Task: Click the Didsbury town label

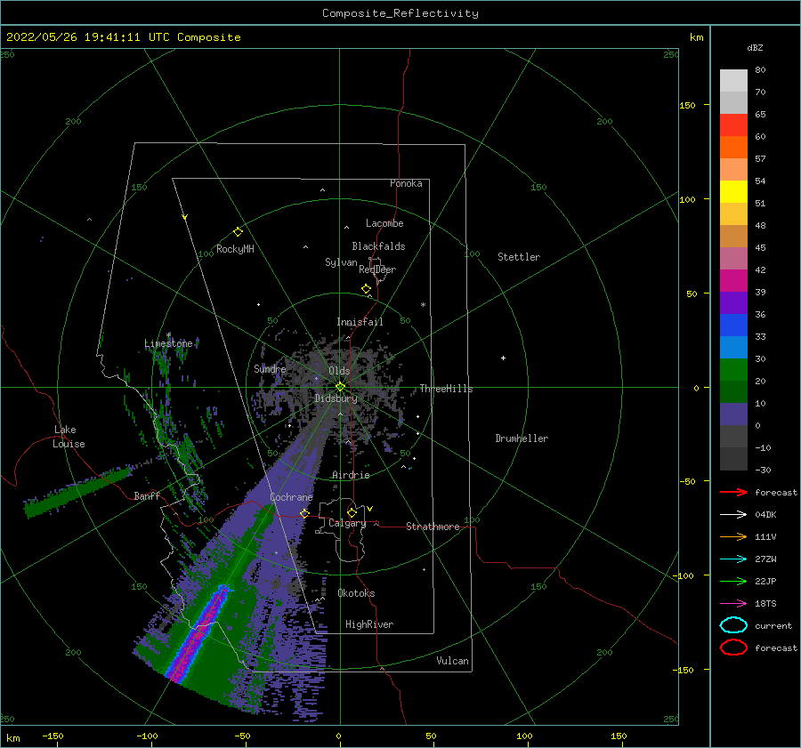Action: point(336,398)
